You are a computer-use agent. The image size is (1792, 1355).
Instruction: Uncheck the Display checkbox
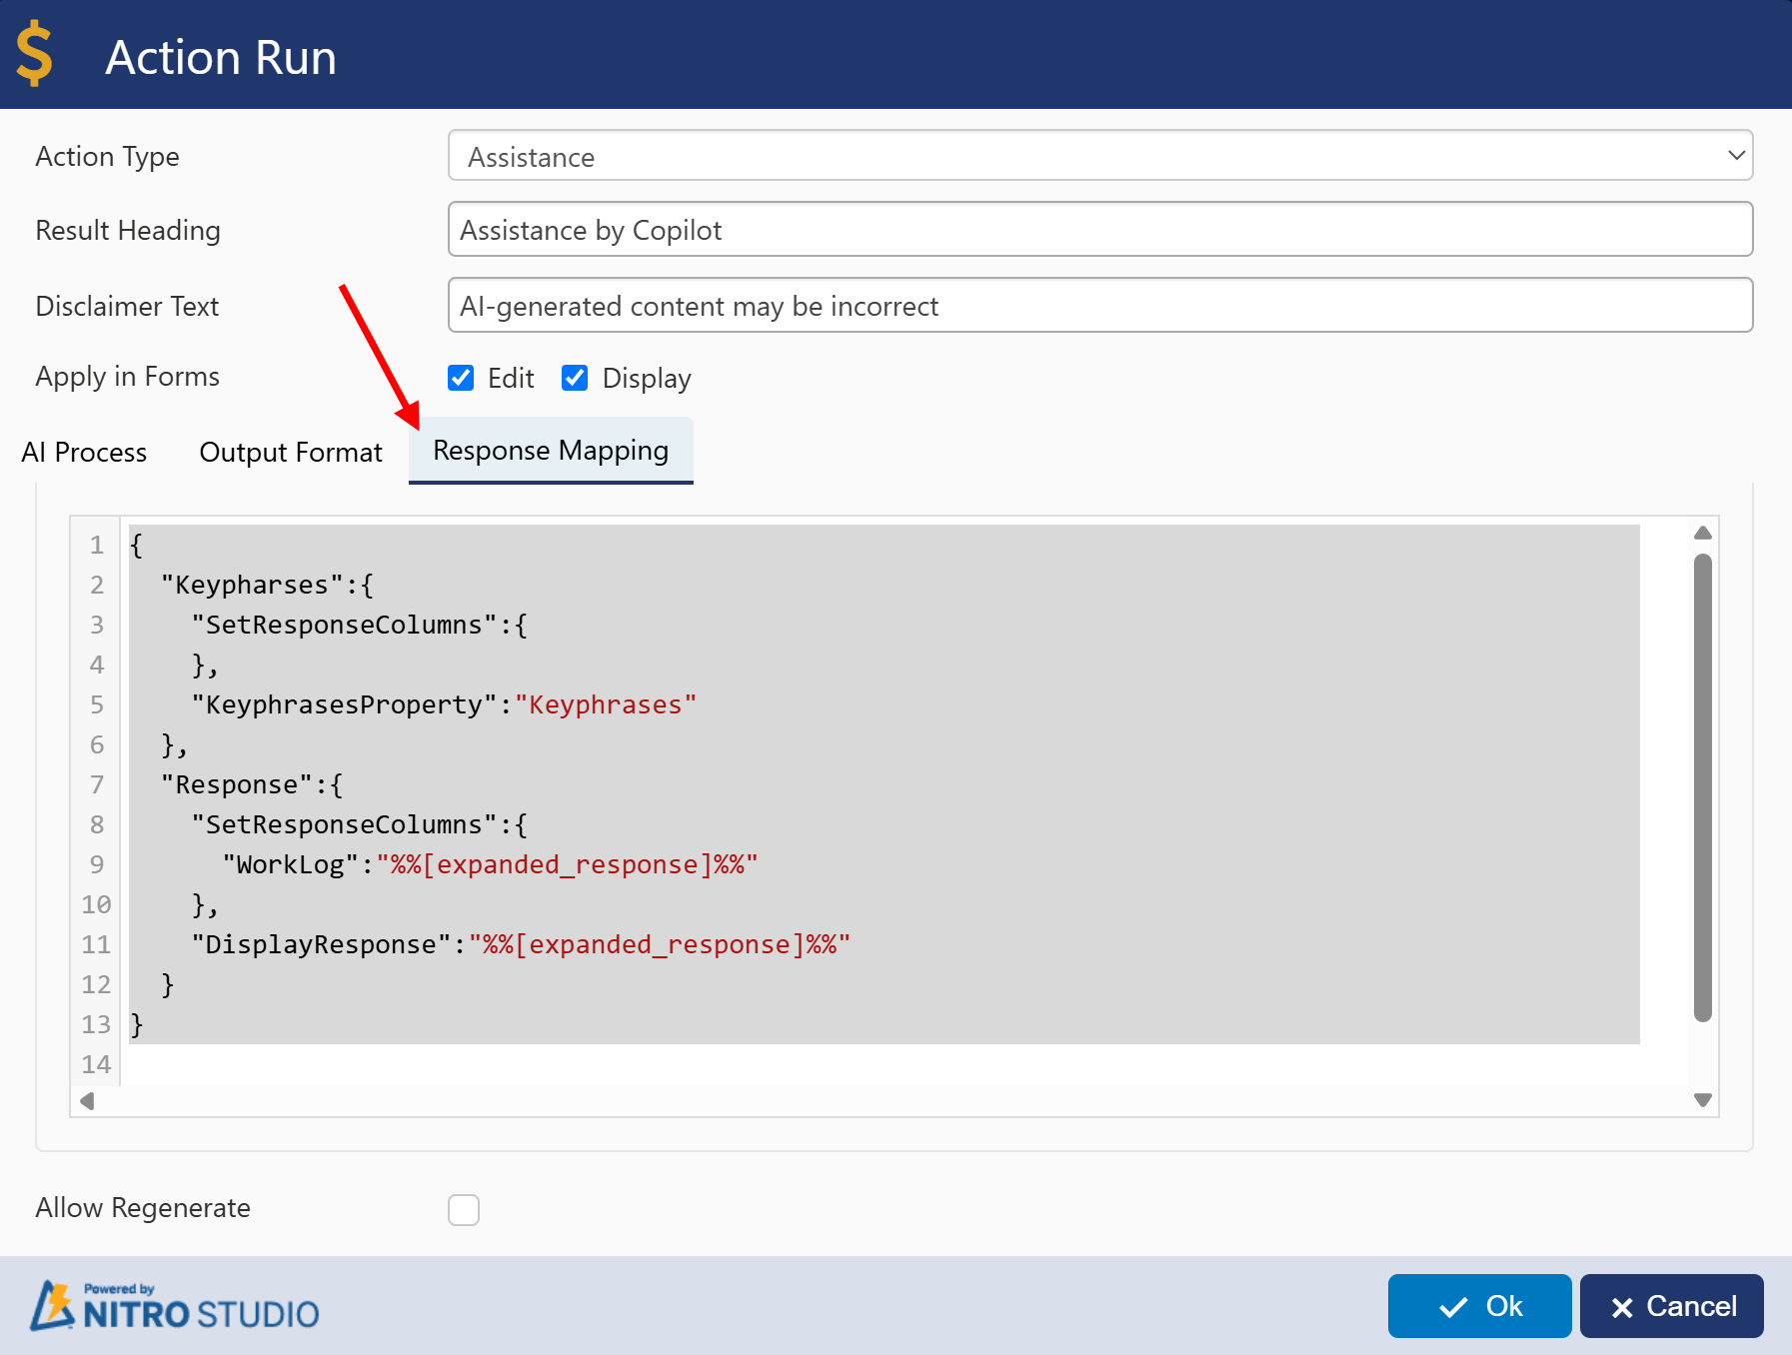coord(575,378)
